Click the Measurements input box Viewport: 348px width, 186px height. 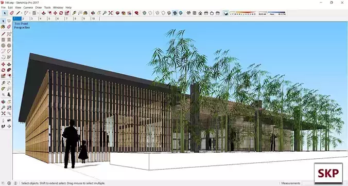tap(308, 183)
